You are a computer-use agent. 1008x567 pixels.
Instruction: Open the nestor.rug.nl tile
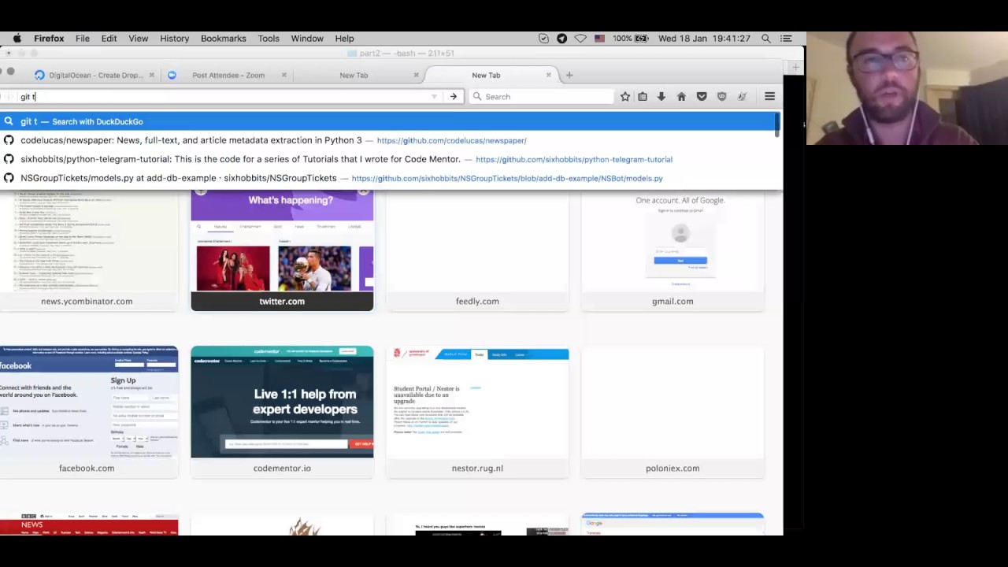477,411
